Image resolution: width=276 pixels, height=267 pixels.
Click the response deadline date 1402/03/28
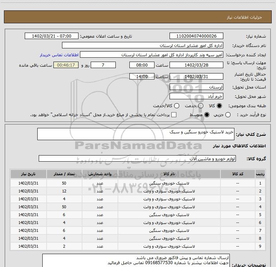(196, 65)
